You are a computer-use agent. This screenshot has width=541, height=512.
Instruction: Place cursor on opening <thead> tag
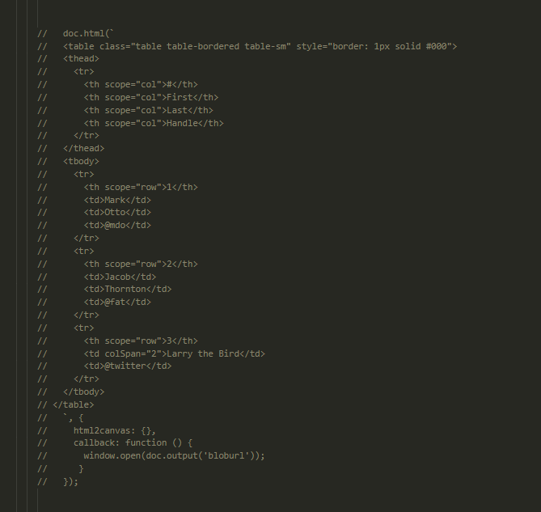(81, 59)
